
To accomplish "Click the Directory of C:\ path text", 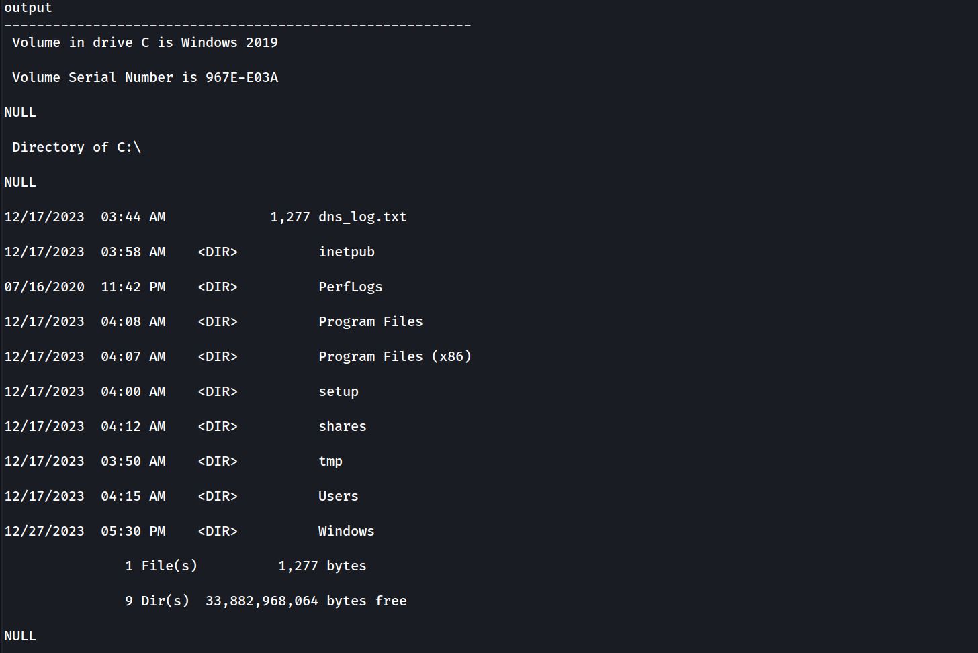I will tap(77, 148).
